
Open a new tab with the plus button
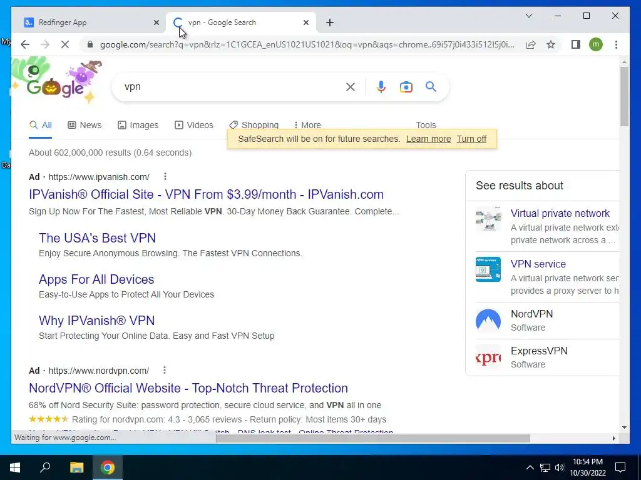[x=330, y=22]
